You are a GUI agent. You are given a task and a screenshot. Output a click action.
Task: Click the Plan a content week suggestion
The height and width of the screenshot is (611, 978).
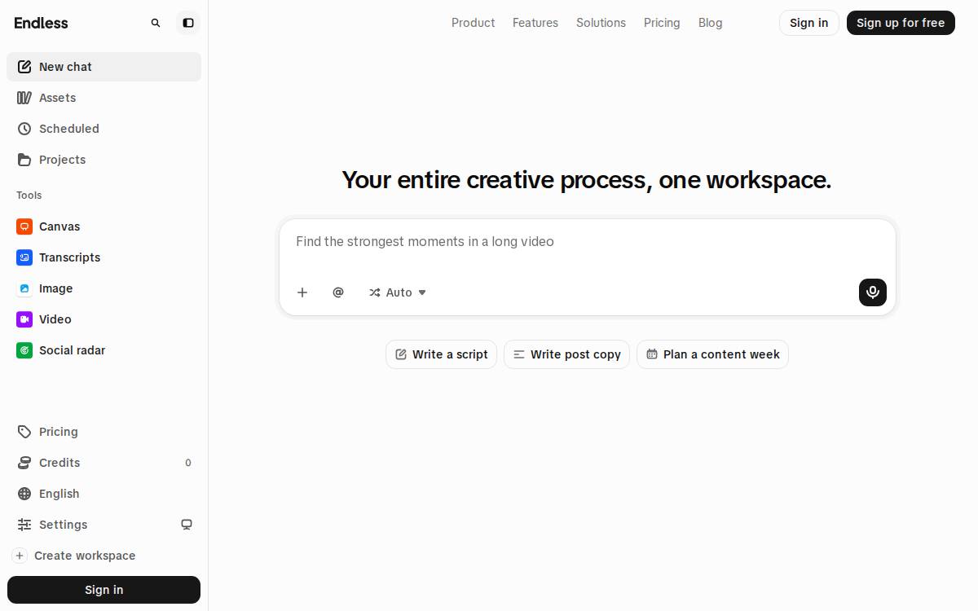(x=712, y=354)
